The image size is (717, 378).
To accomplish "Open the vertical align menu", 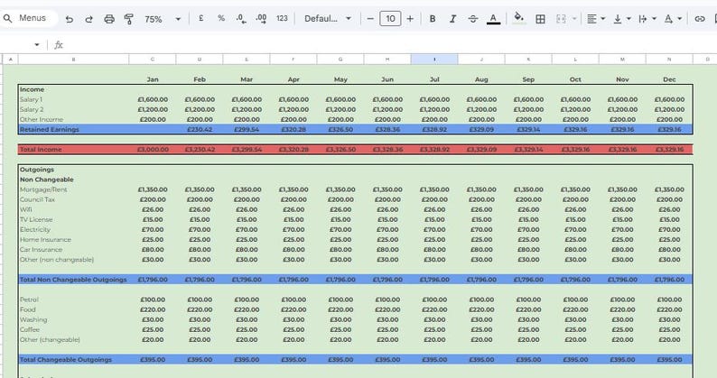I will click(x=622, y=19).
